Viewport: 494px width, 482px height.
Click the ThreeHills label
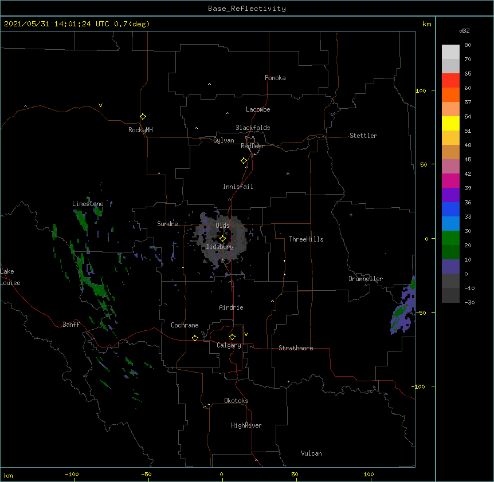[306, 239]
